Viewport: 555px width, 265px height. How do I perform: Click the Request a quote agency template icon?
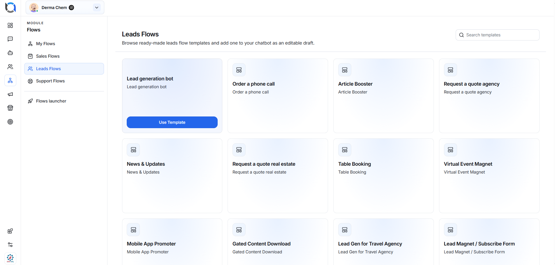[x=450, y=70]
